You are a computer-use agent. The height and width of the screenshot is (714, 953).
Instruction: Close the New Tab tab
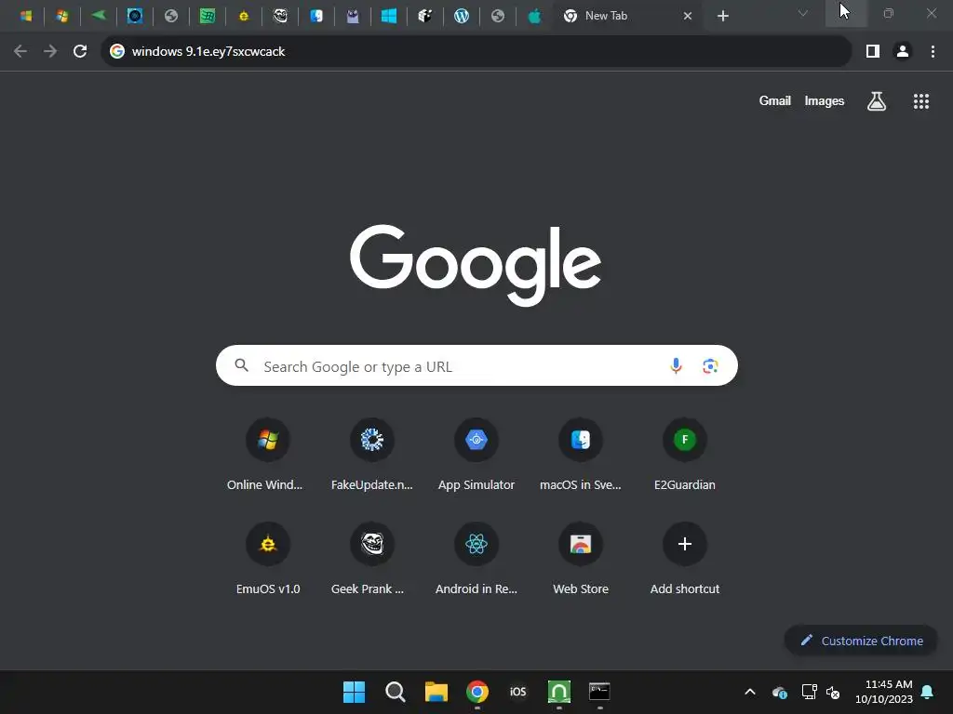[688, 16]
